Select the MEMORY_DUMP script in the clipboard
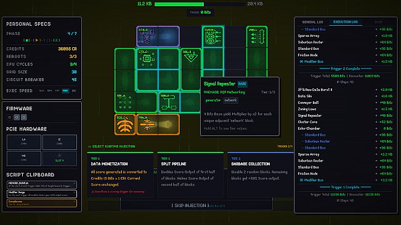The height and width of the screenshot is (225, 401). [x=42, y=184]
